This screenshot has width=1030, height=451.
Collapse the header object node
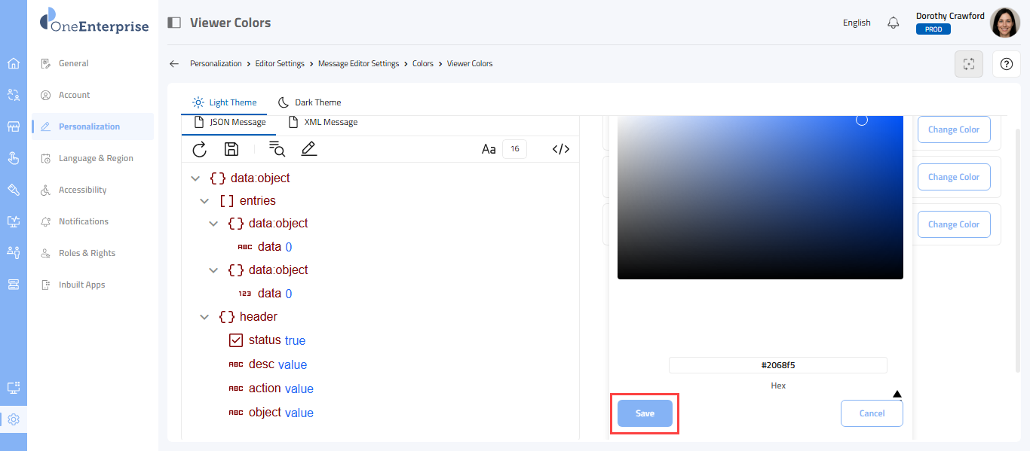pos(204,317)
